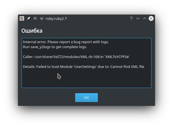Click the 'Run save_y2logs' line
Image resolution: width=173 pixels, height=127 pixels.
tap(55, 47)
